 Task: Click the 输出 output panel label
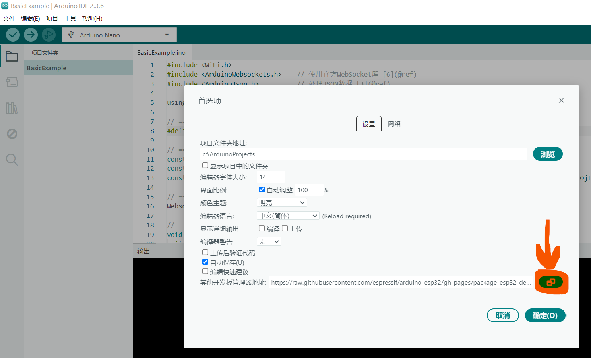[143, 251]
